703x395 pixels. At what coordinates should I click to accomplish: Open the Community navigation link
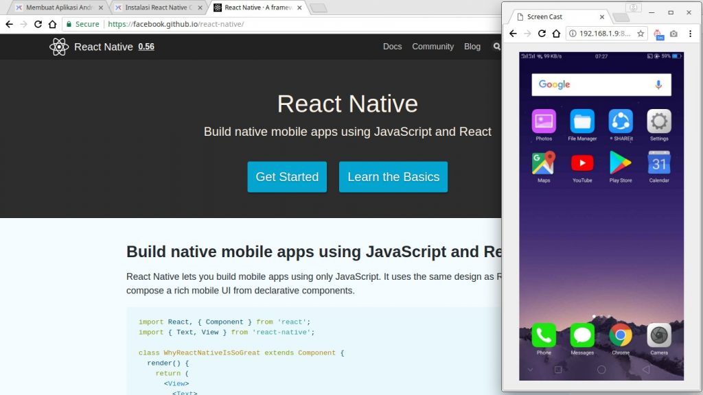point(433,47)
